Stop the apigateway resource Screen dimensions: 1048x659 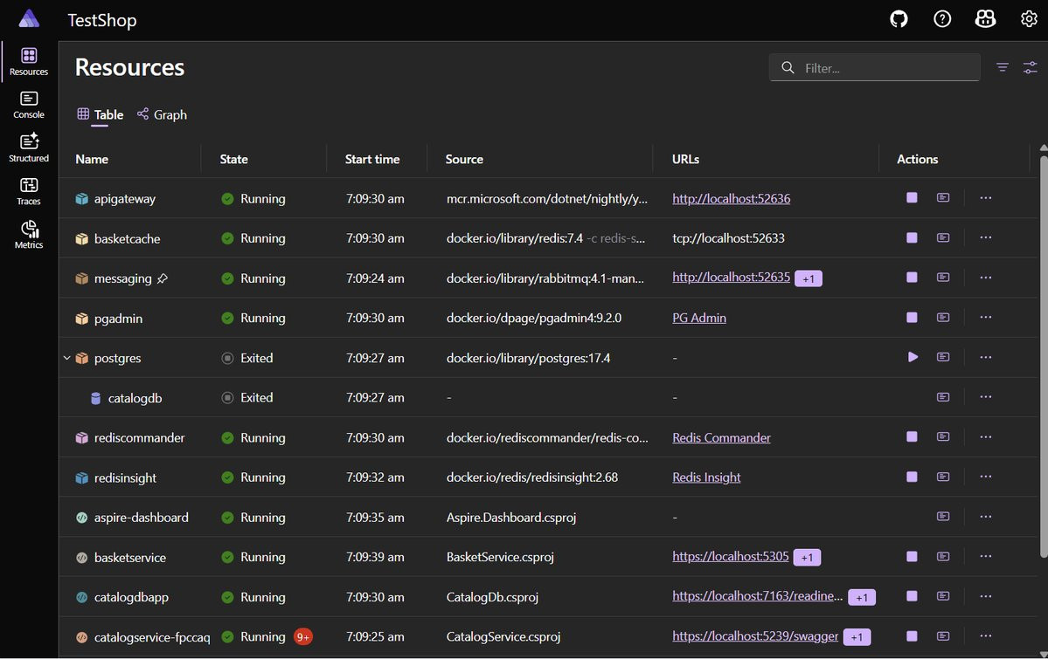point(912,197)
